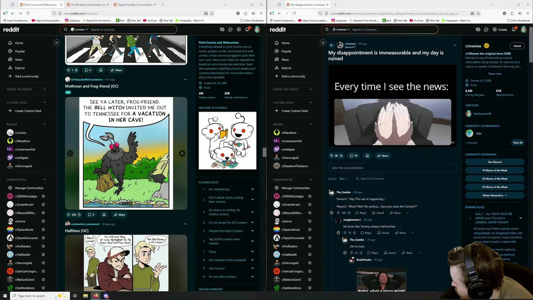
Task: Give award on the Mothman and Frog-friend post
Action: pos(104,215)
